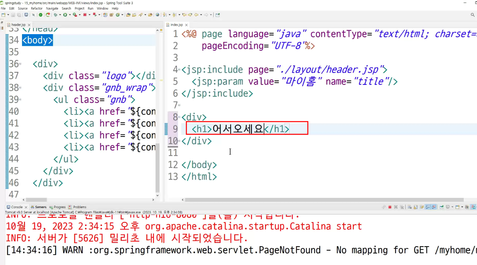Click the Display Selected Console icon
This screenshot has height=265, width=477.
coord(448,207)
